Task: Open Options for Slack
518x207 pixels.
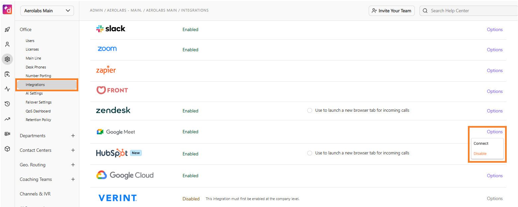Action: [495, 29]
